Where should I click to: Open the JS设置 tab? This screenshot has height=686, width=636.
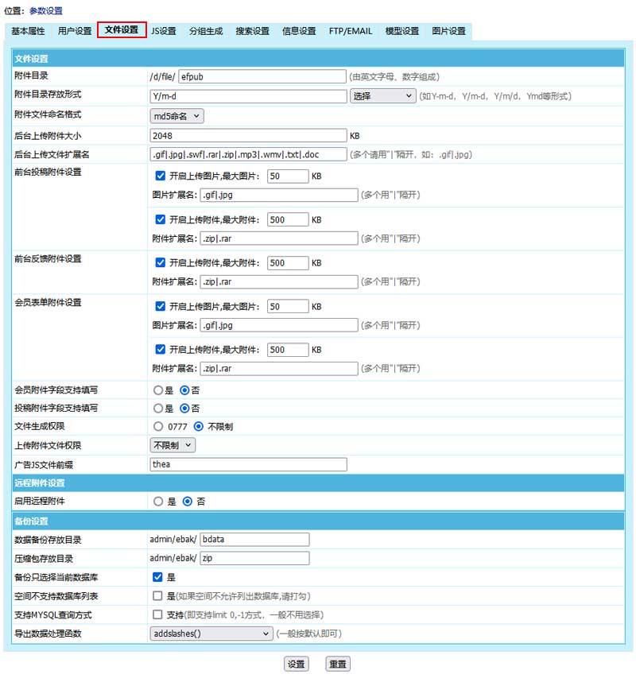[164, 31]
